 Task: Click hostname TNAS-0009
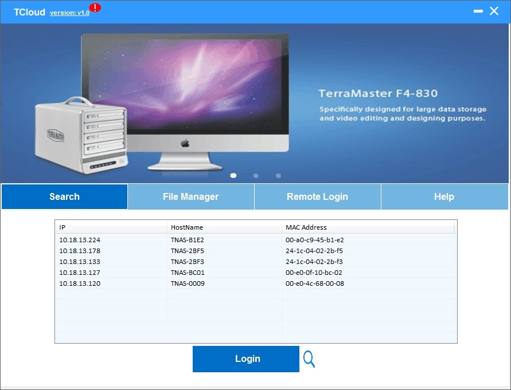coord(188,283)
